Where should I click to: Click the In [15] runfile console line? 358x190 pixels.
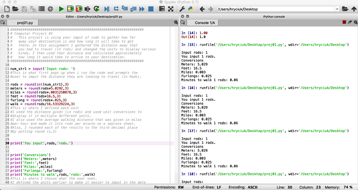point(265,45)
